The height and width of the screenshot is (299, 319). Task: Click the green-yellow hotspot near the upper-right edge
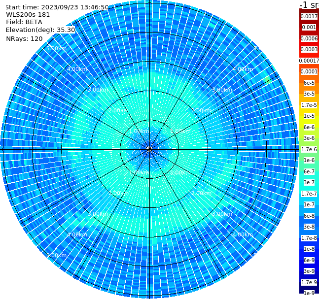(268, 80)
